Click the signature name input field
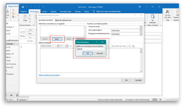 pos(91,49)
